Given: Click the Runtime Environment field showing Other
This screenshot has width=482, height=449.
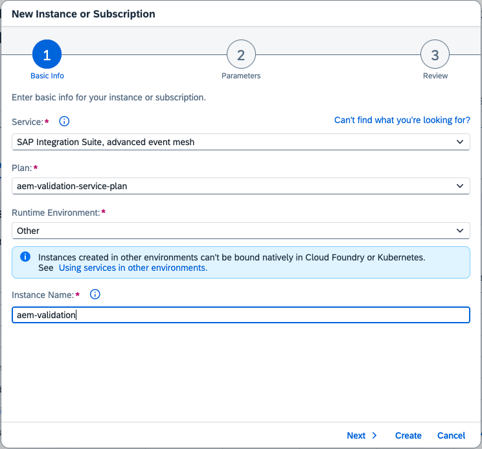Looking at the screenshot, I should pyautogui.click(x=241, y=231).
